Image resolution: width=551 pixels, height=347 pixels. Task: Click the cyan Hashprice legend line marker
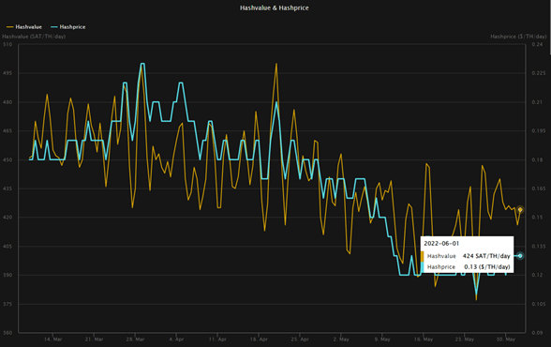point(54,27)
